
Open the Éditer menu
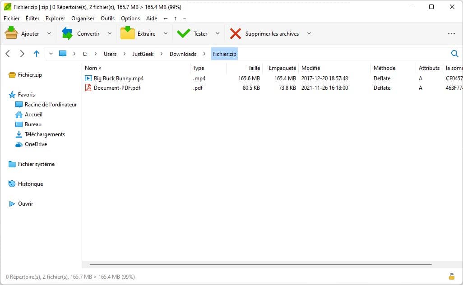tap(32, 18)
